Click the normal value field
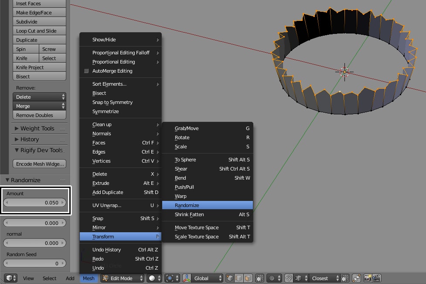Image resolution: width=426 pixels, height=284 pixels. (35, 243)
